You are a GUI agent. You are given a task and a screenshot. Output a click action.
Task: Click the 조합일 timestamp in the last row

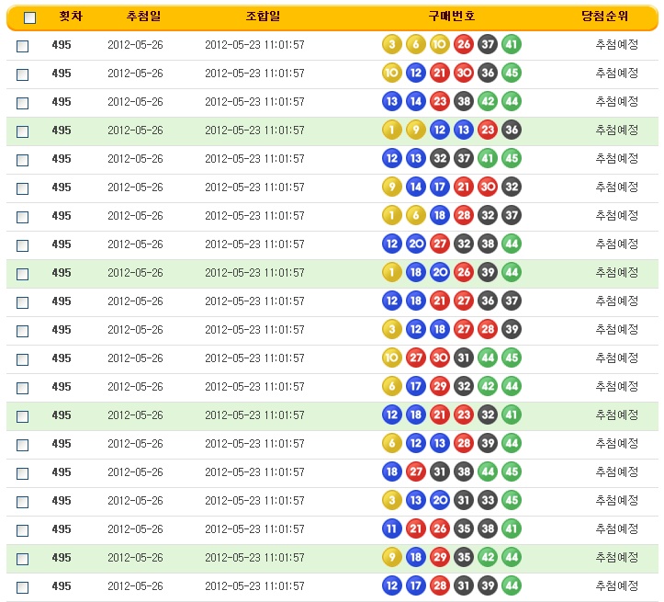(x=254, y=586)
